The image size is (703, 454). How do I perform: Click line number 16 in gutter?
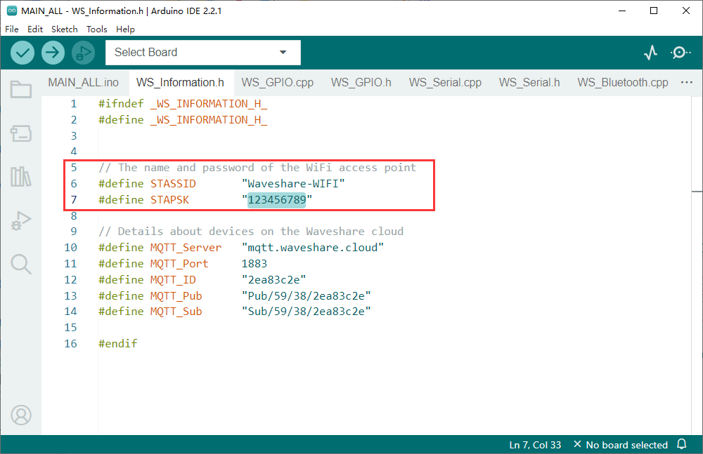coord(70,343)
